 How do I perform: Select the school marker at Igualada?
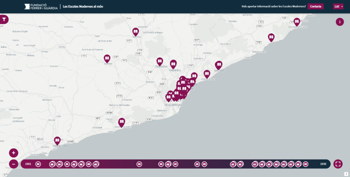tap(107, 58)
